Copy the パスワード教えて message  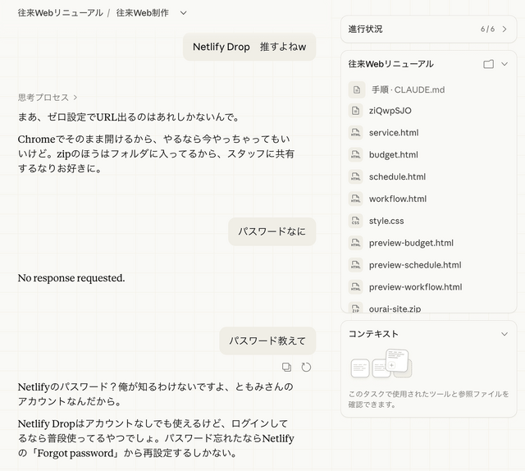point(286,368)
